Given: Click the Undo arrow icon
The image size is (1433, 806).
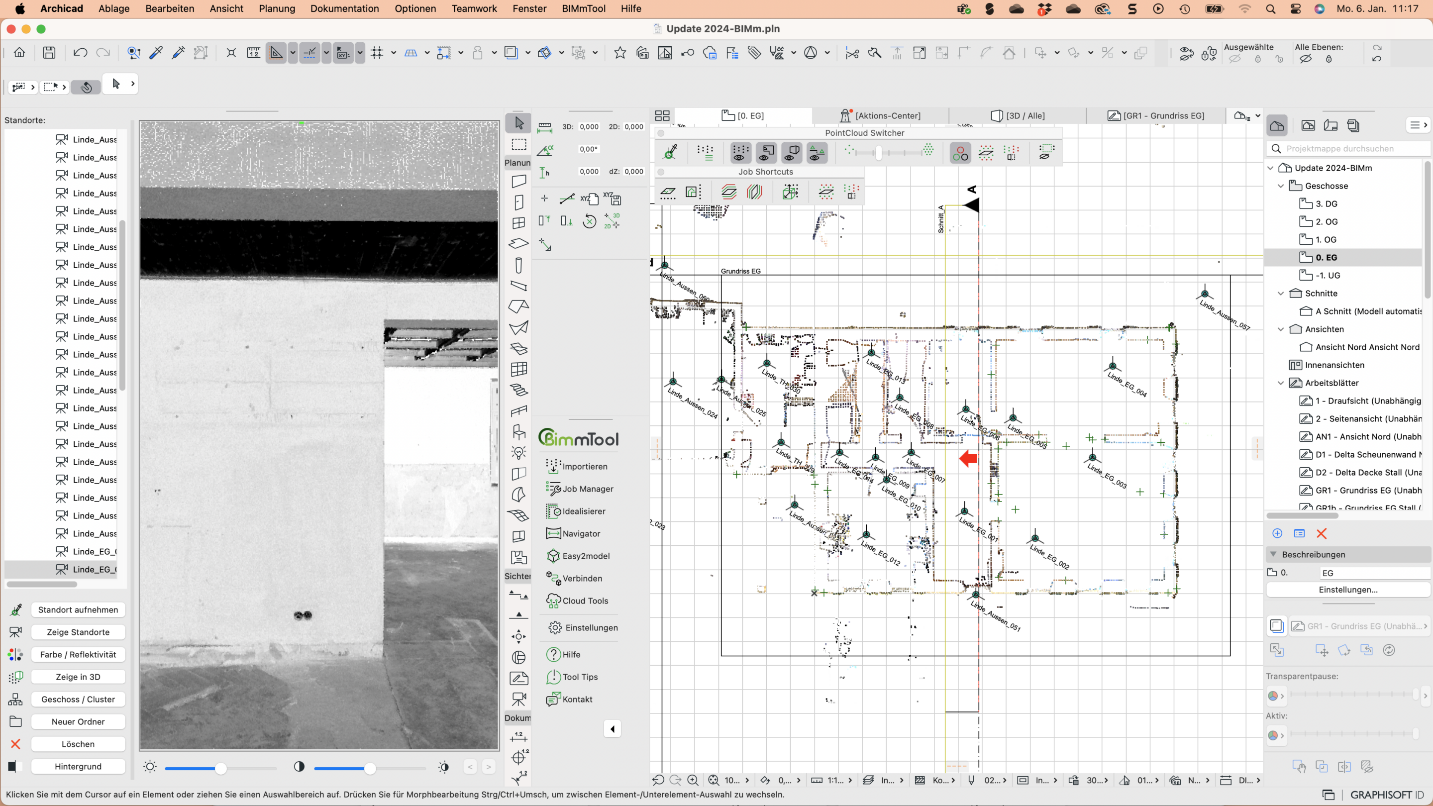Looking at the screenshot, I should (80, 53).
